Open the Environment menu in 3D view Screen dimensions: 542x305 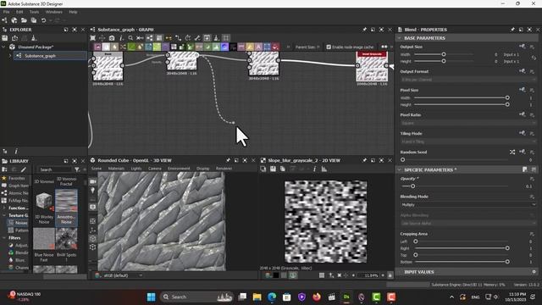179,169
